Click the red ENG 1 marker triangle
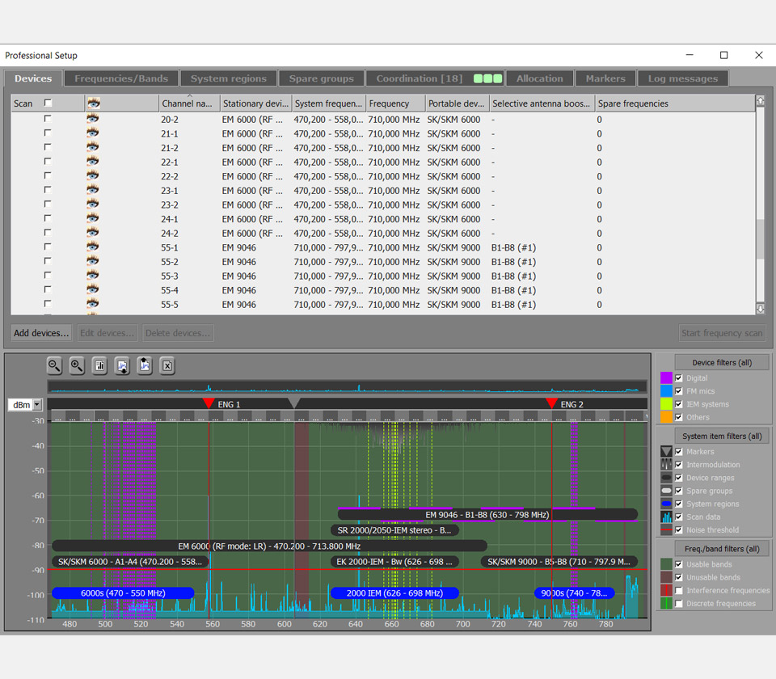This screenshot has width=776, height=679. [x=209, y=403]
